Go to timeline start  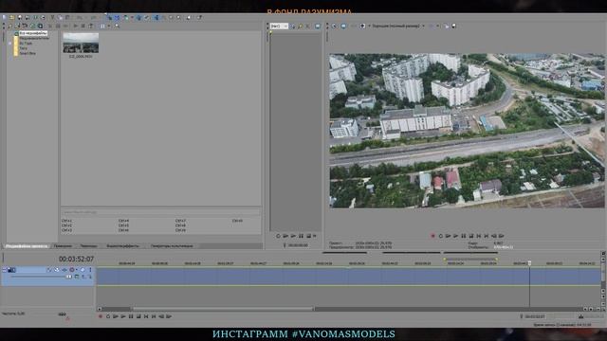click(146, 316)
